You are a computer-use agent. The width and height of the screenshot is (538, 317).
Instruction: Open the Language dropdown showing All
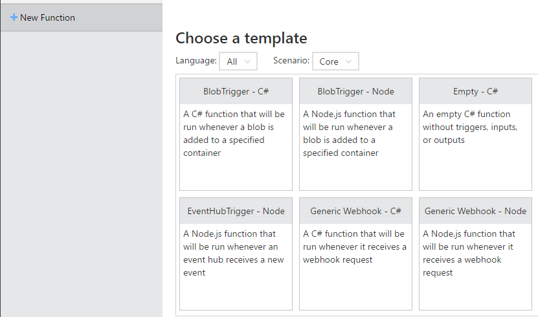(238, 61)
